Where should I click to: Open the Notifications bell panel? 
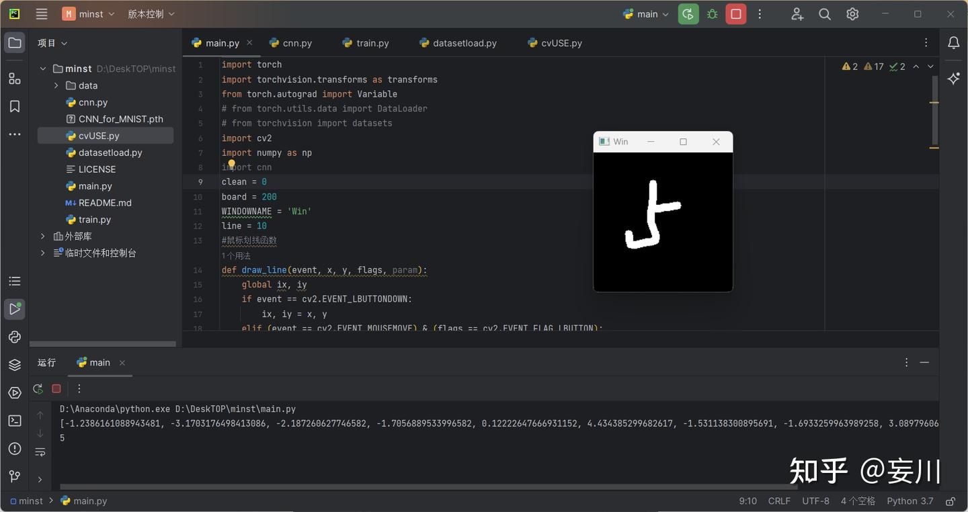[x=953, y=43]
